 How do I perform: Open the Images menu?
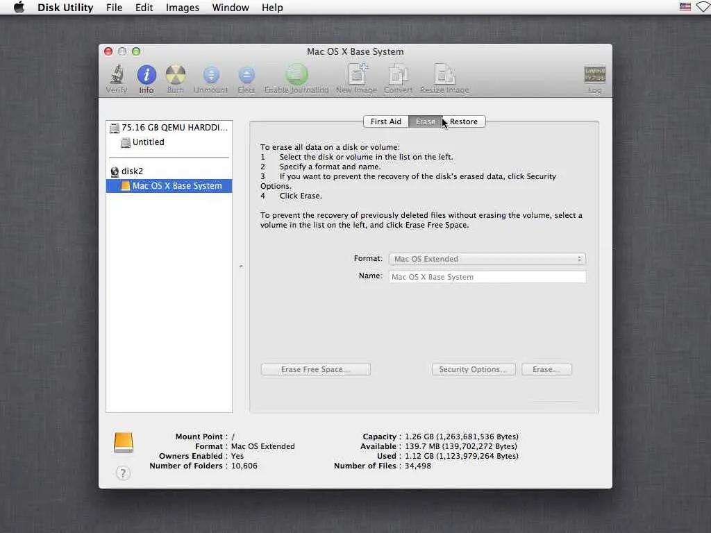(183, 7)
